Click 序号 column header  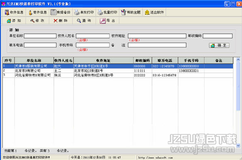pos(9,61)
